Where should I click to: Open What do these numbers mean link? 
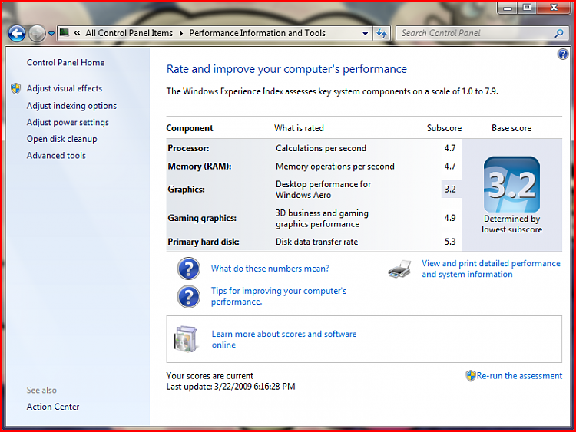tap(270, 269)
